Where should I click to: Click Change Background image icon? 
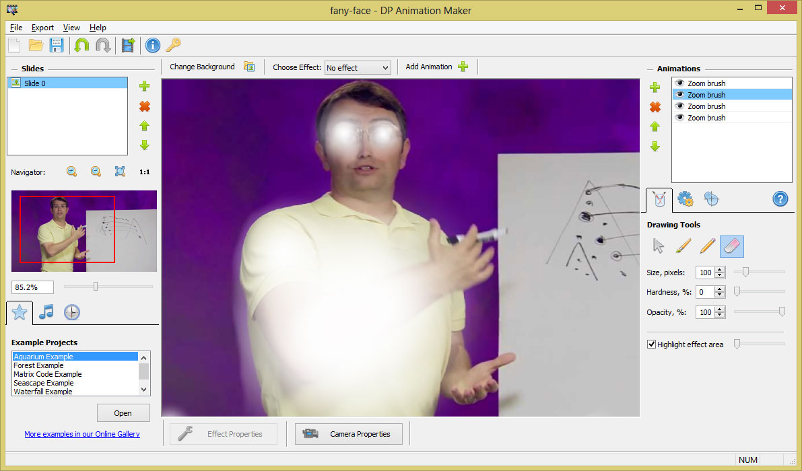(x=249, y=67)
